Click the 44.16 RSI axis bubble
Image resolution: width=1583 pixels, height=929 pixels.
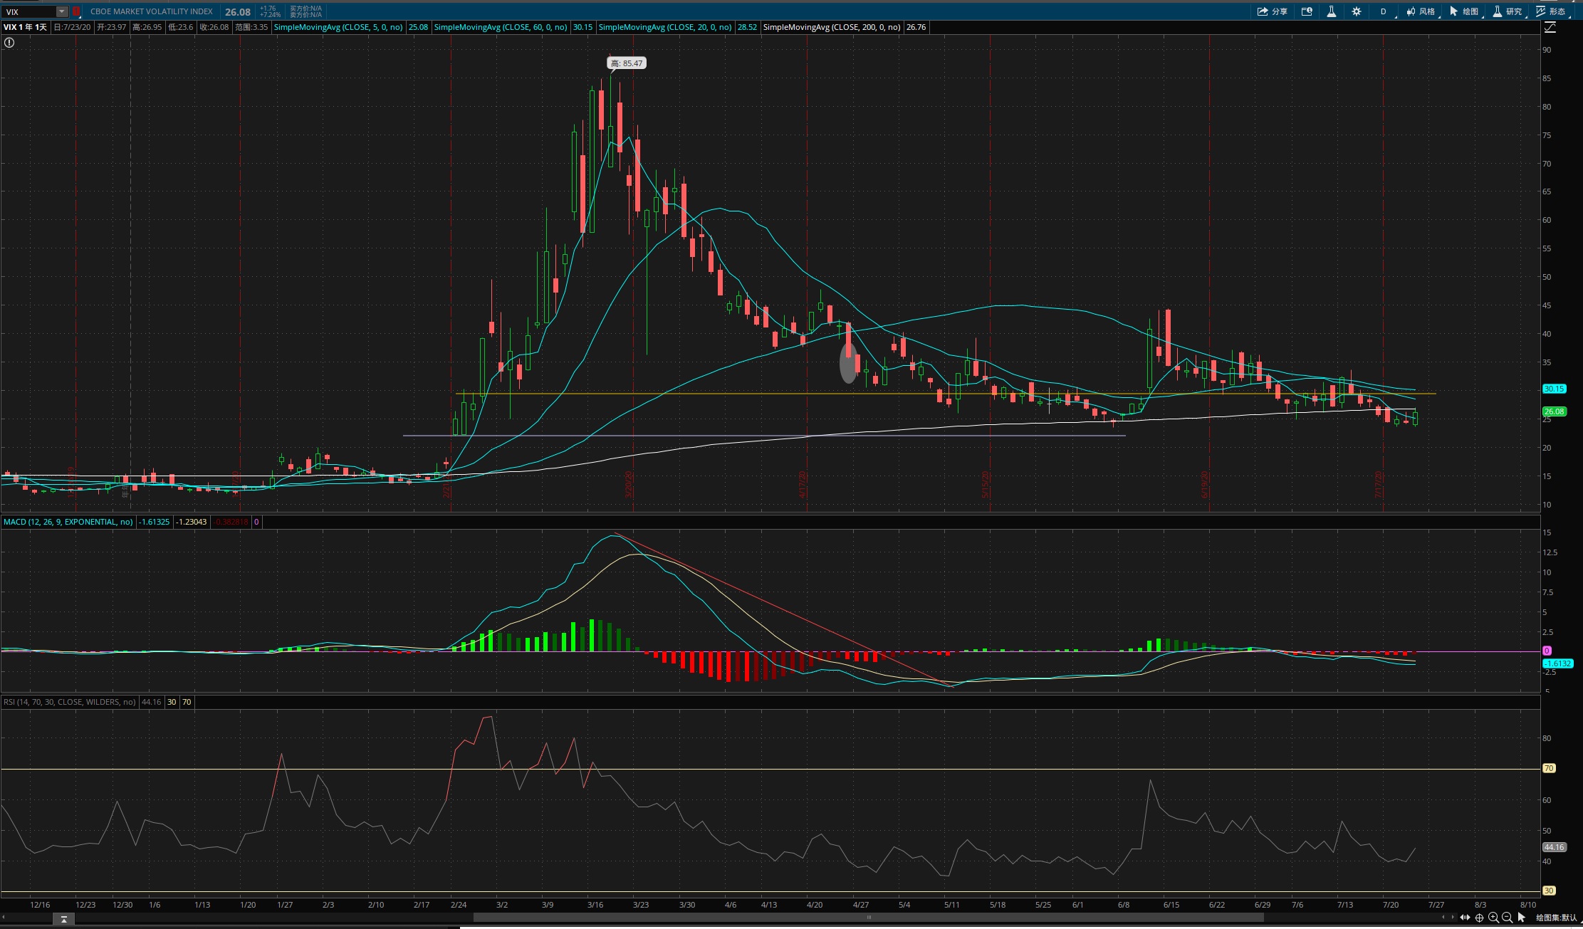click(x=1554, y=847)
